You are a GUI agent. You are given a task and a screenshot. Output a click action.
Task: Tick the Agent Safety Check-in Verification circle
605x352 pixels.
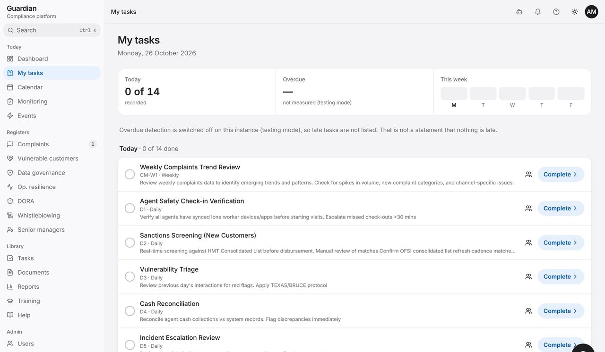(x=130, y=208)
